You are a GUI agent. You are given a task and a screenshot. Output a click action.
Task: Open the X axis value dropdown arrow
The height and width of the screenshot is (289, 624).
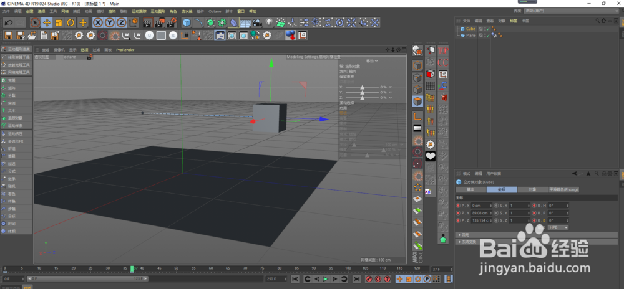click(391, 87)
